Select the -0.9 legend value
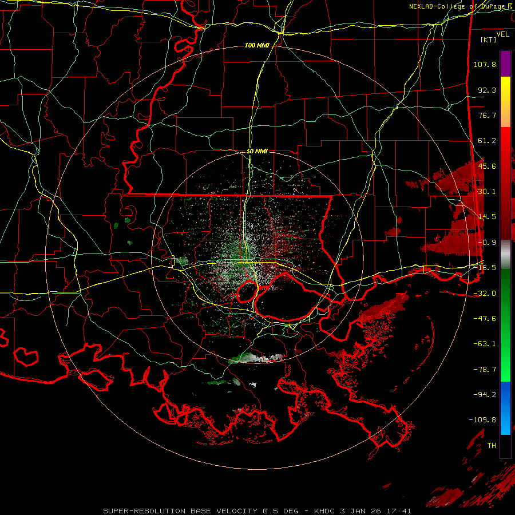The image size is (515, 515). tap(487, 243)
